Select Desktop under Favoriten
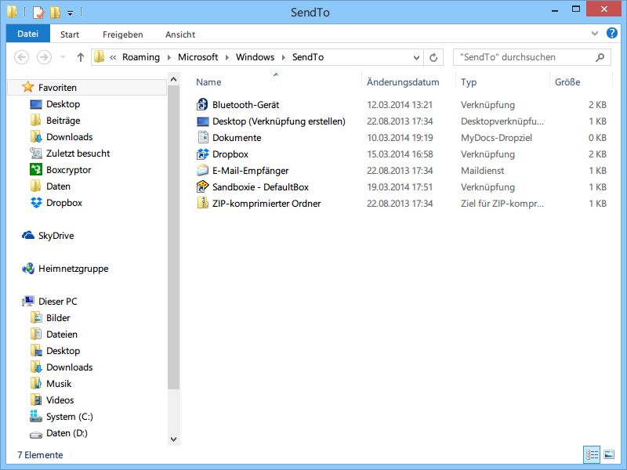Image resolution: width=627 pixels, height=470 pixels. [63, 104]
